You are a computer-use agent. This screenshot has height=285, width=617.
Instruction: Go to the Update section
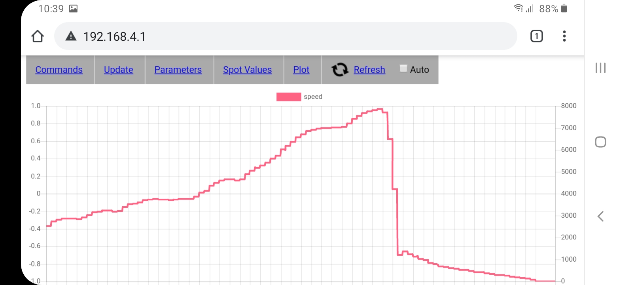coord(118,70)
